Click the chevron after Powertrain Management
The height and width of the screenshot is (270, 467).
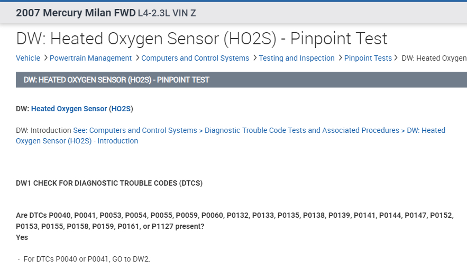(x=137, y=57)
